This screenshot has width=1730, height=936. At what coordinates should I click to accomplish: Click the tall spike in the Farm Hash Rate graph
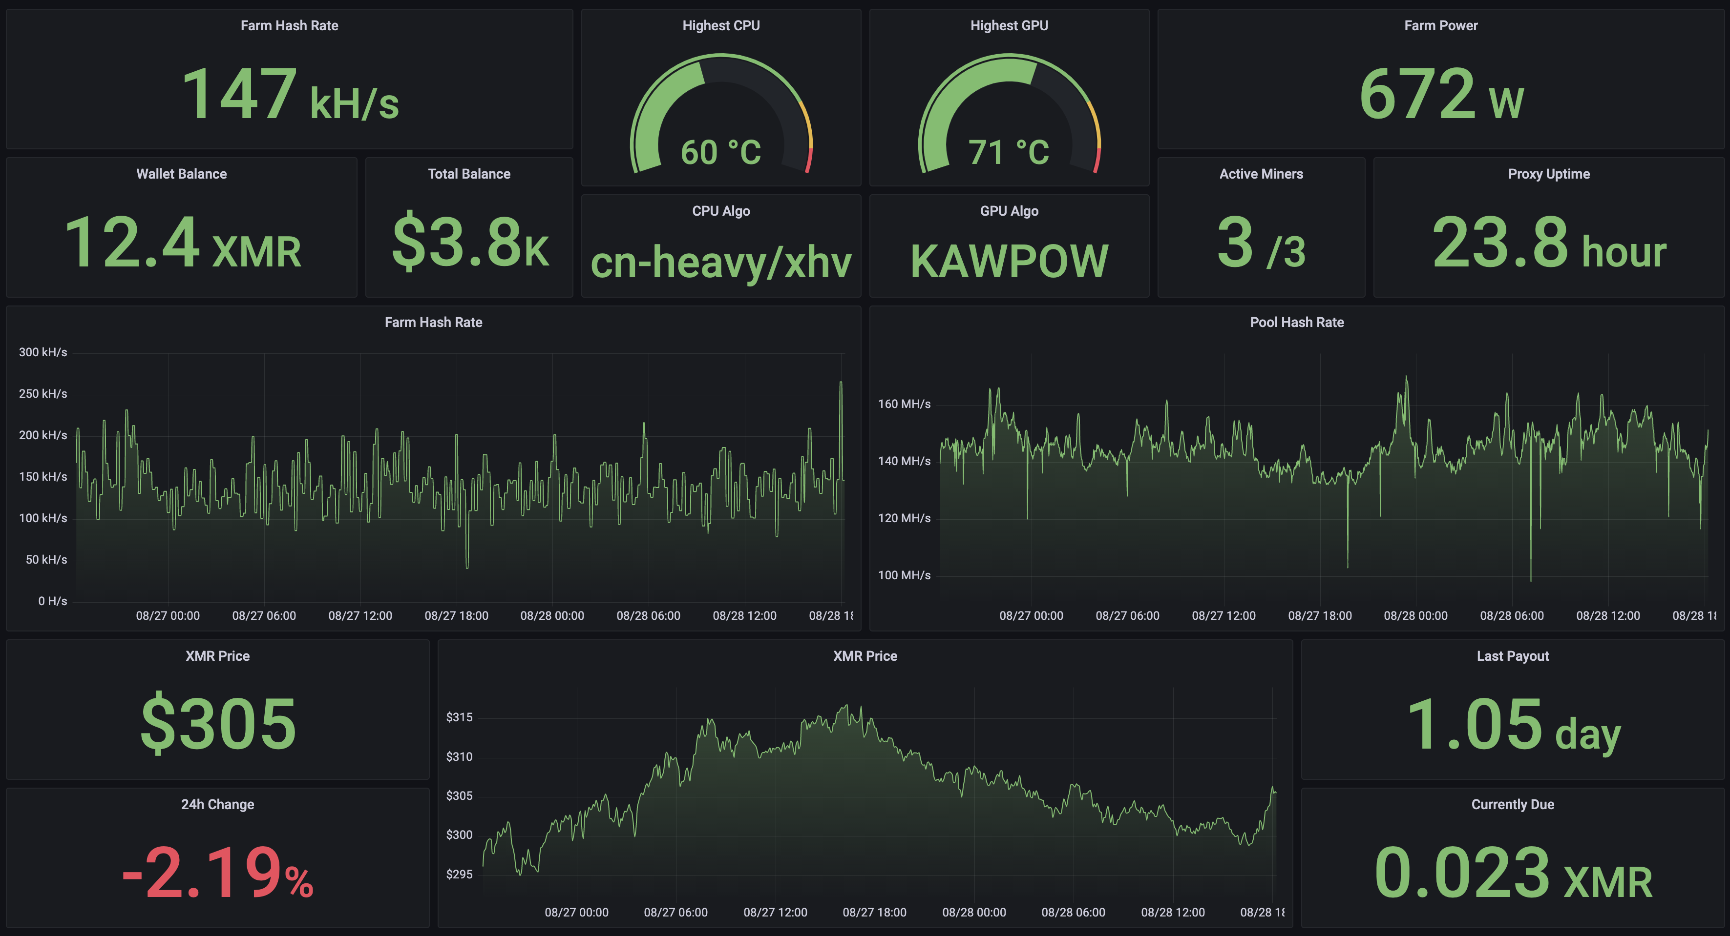point(841,384)
